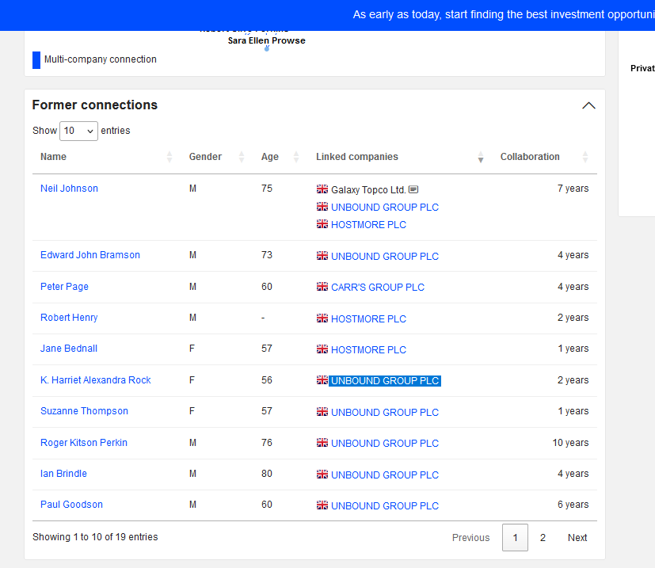
Task: Sort table by Collaboration column
Action: 585,157
